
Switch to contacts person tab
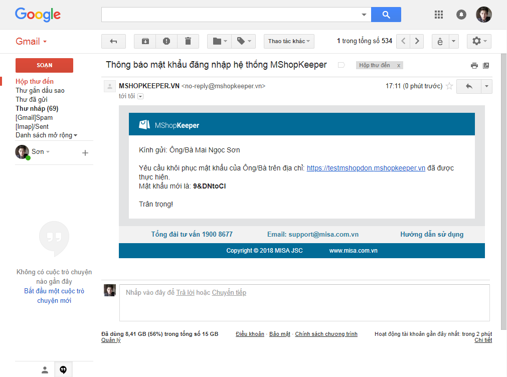coord(45,369)
